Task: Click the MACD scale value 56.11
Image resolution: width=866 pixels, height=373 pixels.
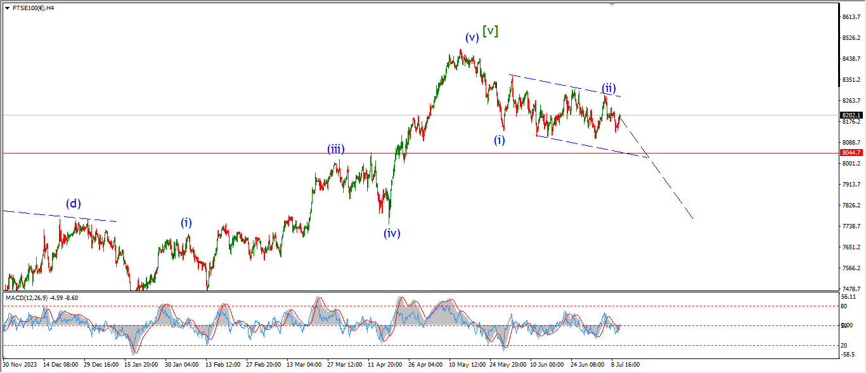Action: pyautogui.click(x=849, y=296)
